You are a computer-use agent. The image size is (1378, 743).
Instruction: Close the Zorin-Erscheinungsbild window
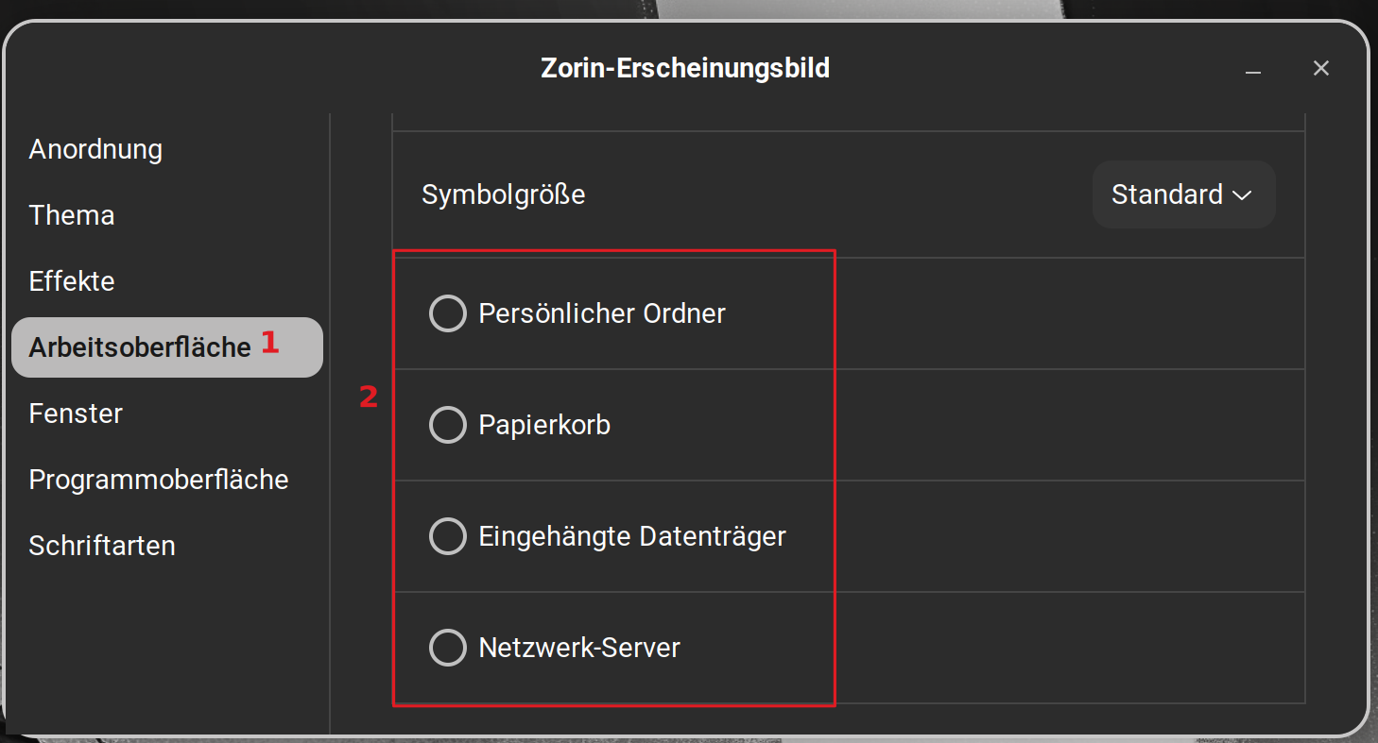1321,68
